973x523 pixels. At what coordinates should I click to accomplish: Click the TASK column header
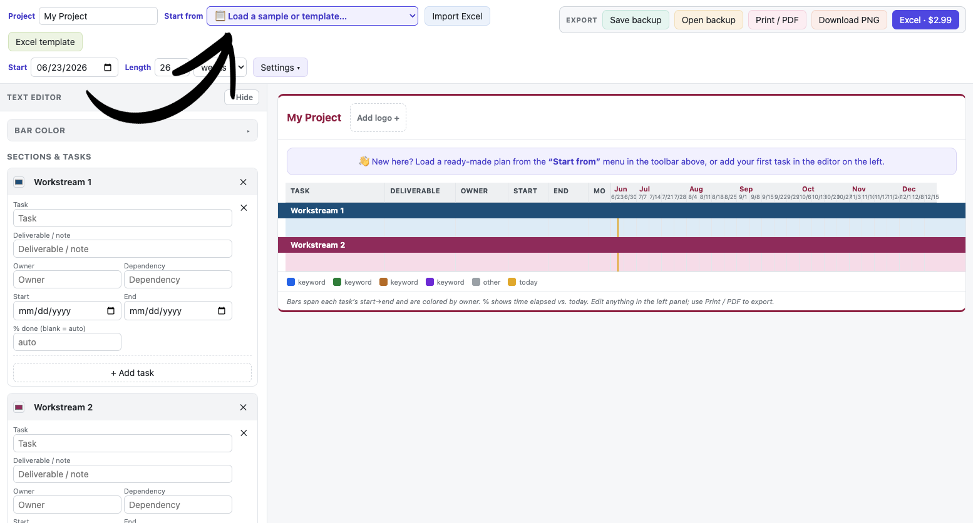pos(335,191)
